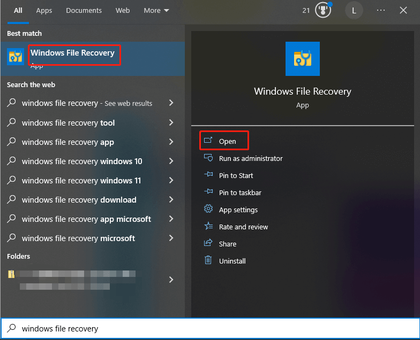Click the zipped folder icon under Folders
This screenshot has height=340, width=420.
(11, 274)
